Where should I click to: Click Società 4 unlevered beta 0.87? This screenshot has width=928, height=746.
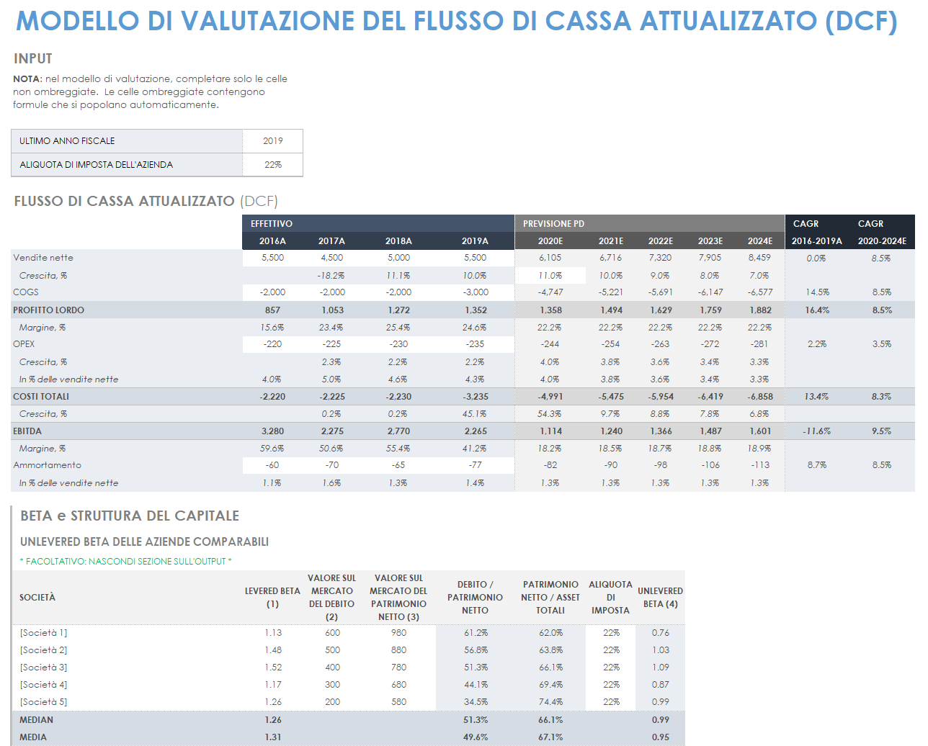(x=661, y=685)
